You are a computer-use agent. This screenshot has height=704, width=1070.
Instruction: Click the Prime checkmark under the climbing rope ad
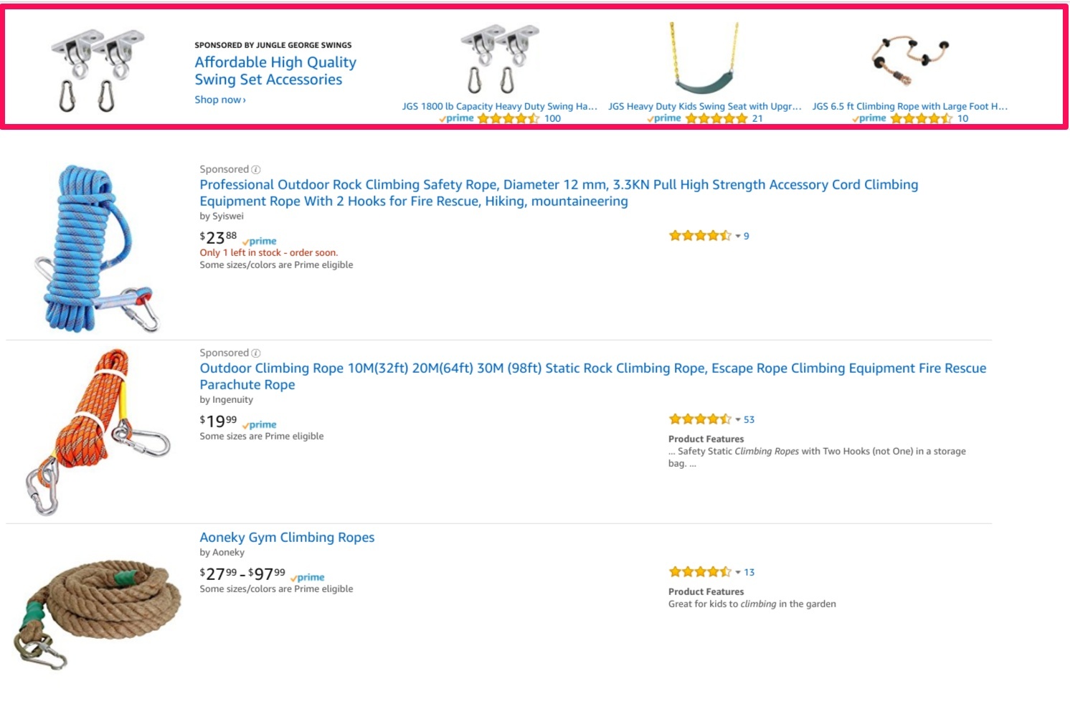click(868, 118)
